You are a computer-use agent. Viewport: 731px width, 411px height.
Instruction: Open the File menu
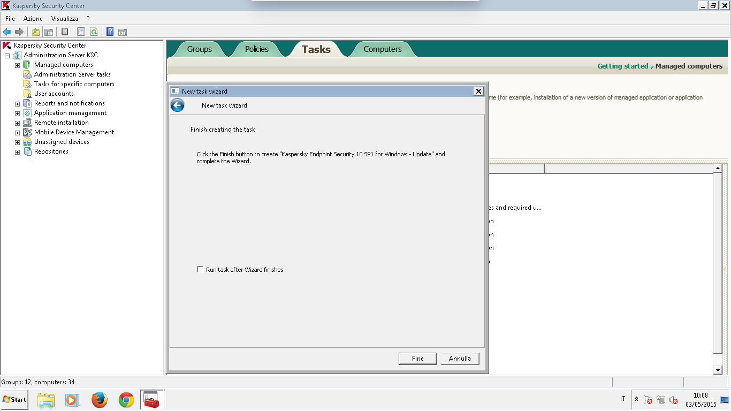pyautogui.click(x=10, y=19)
